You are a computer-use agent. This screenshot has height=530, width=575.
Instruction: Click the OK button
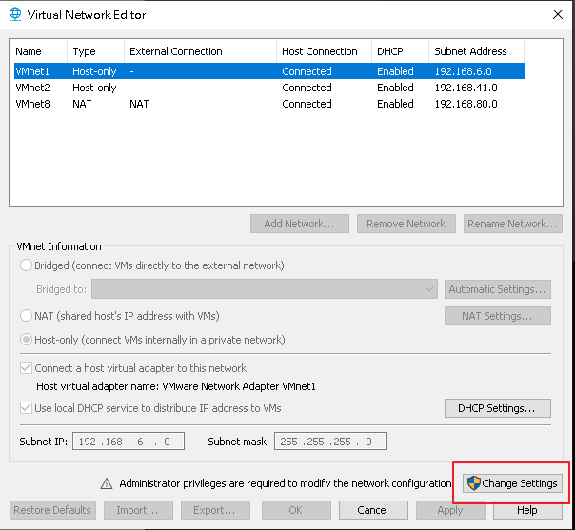point(296,510)
